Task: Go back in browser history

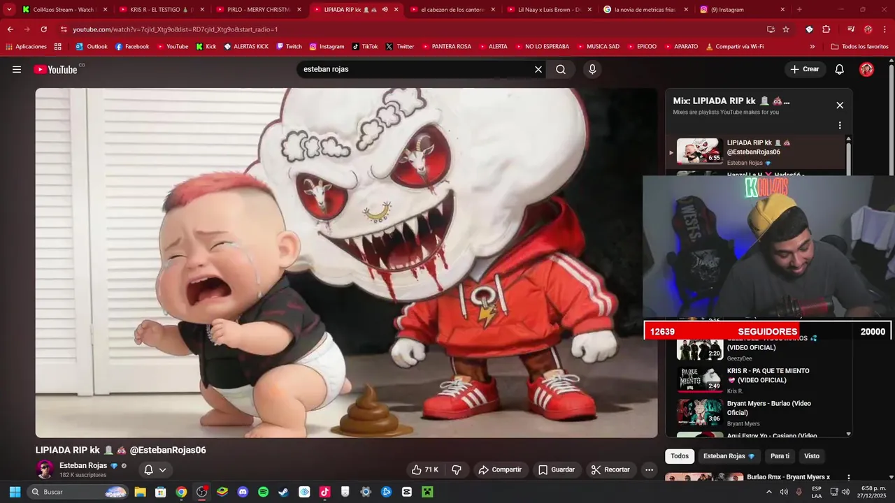Action: click(10, 29)
